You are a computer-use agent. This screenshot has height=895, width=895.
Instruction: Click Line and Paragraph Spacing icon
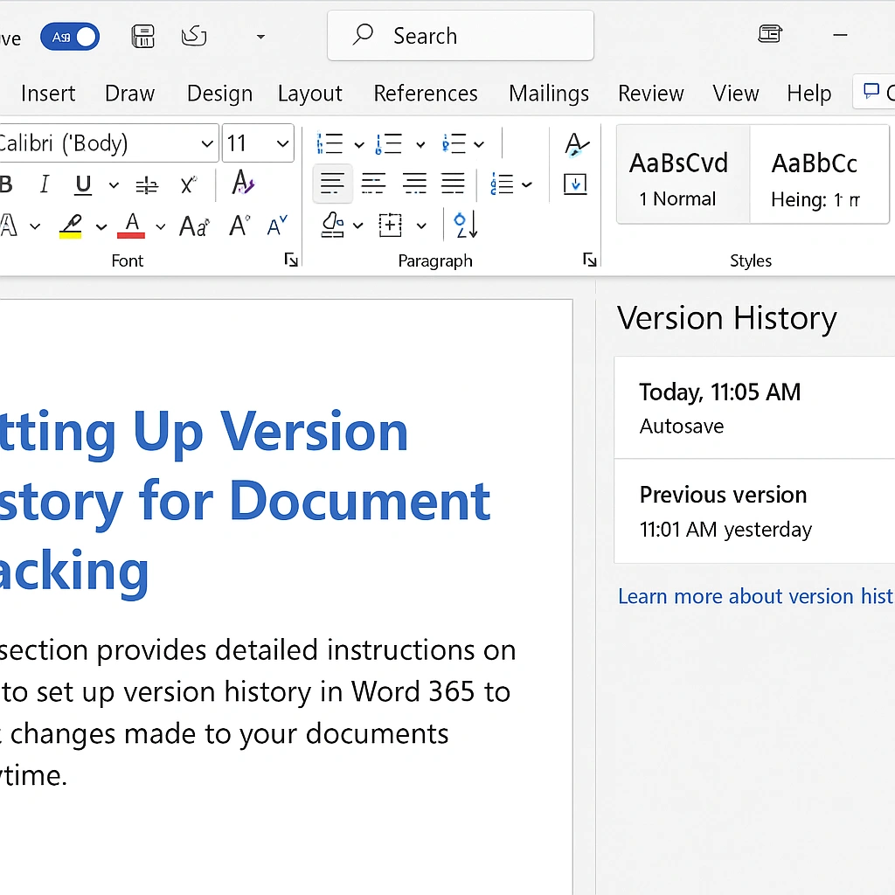503,184
